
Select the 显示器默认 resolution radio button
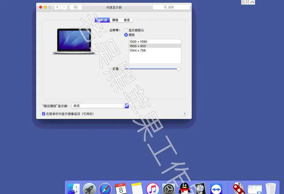tap(126, 30)
